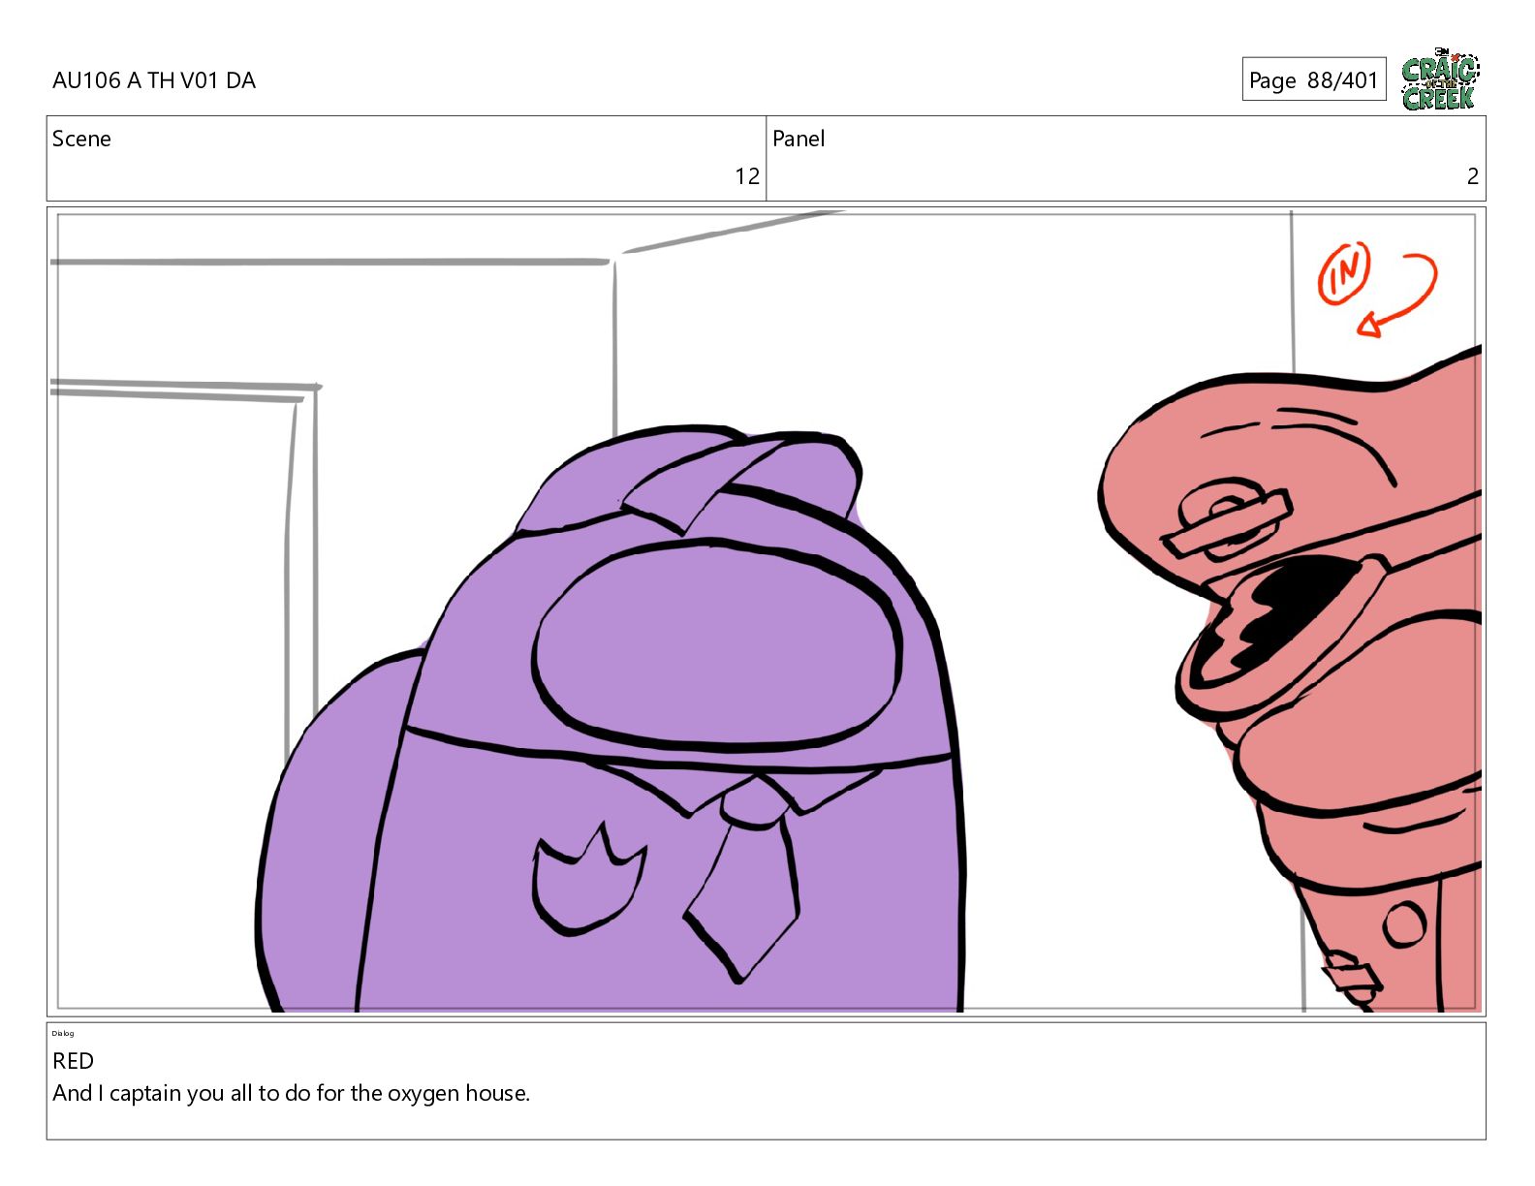Image resolution: width=1535 pixels, height=1186 pixels.
Task: Click the Craig of the Creek logo
Action: coord(1440,79)
